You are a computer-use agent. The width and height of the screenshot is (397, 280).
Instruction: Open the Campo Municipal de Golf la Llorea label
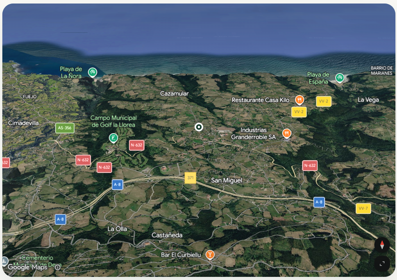(113, 121)
